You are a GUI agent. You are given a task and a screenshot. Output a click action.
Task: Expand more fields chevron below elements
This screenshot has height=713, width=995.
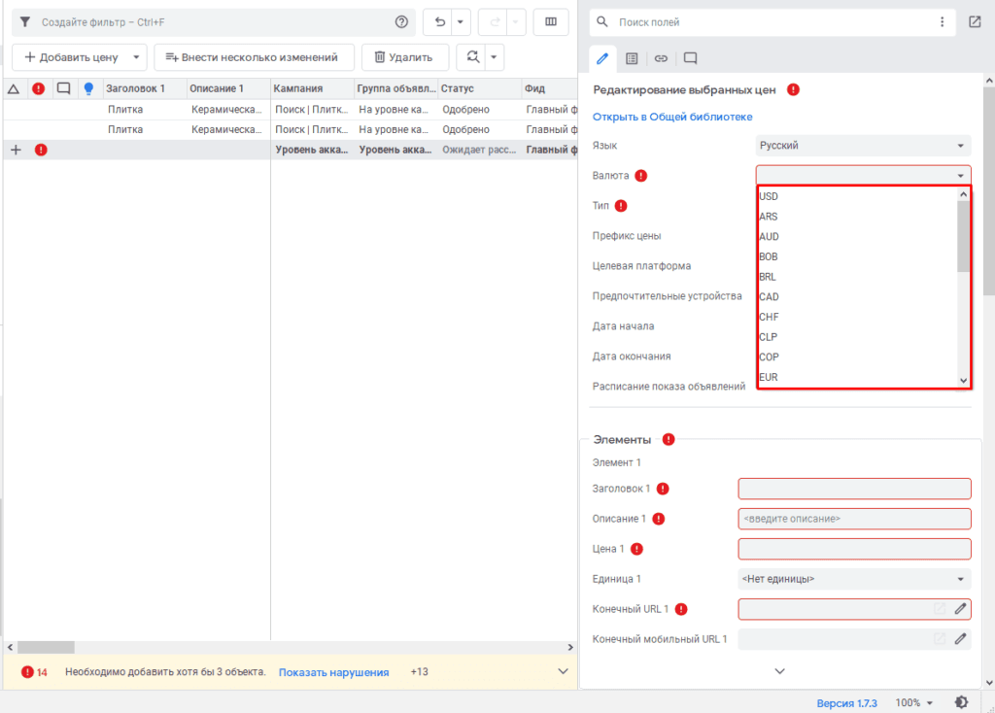780,671
